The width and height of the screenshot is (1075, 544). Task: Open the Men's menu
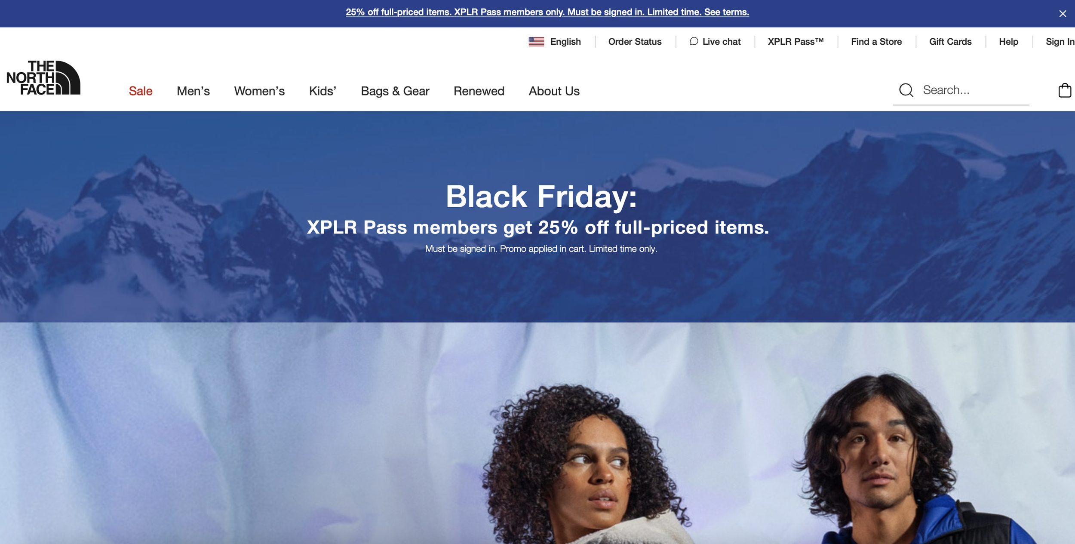coord(193,91)
